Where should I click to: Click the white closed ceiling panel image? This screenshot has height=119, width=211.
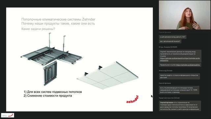tap(108, 75)
